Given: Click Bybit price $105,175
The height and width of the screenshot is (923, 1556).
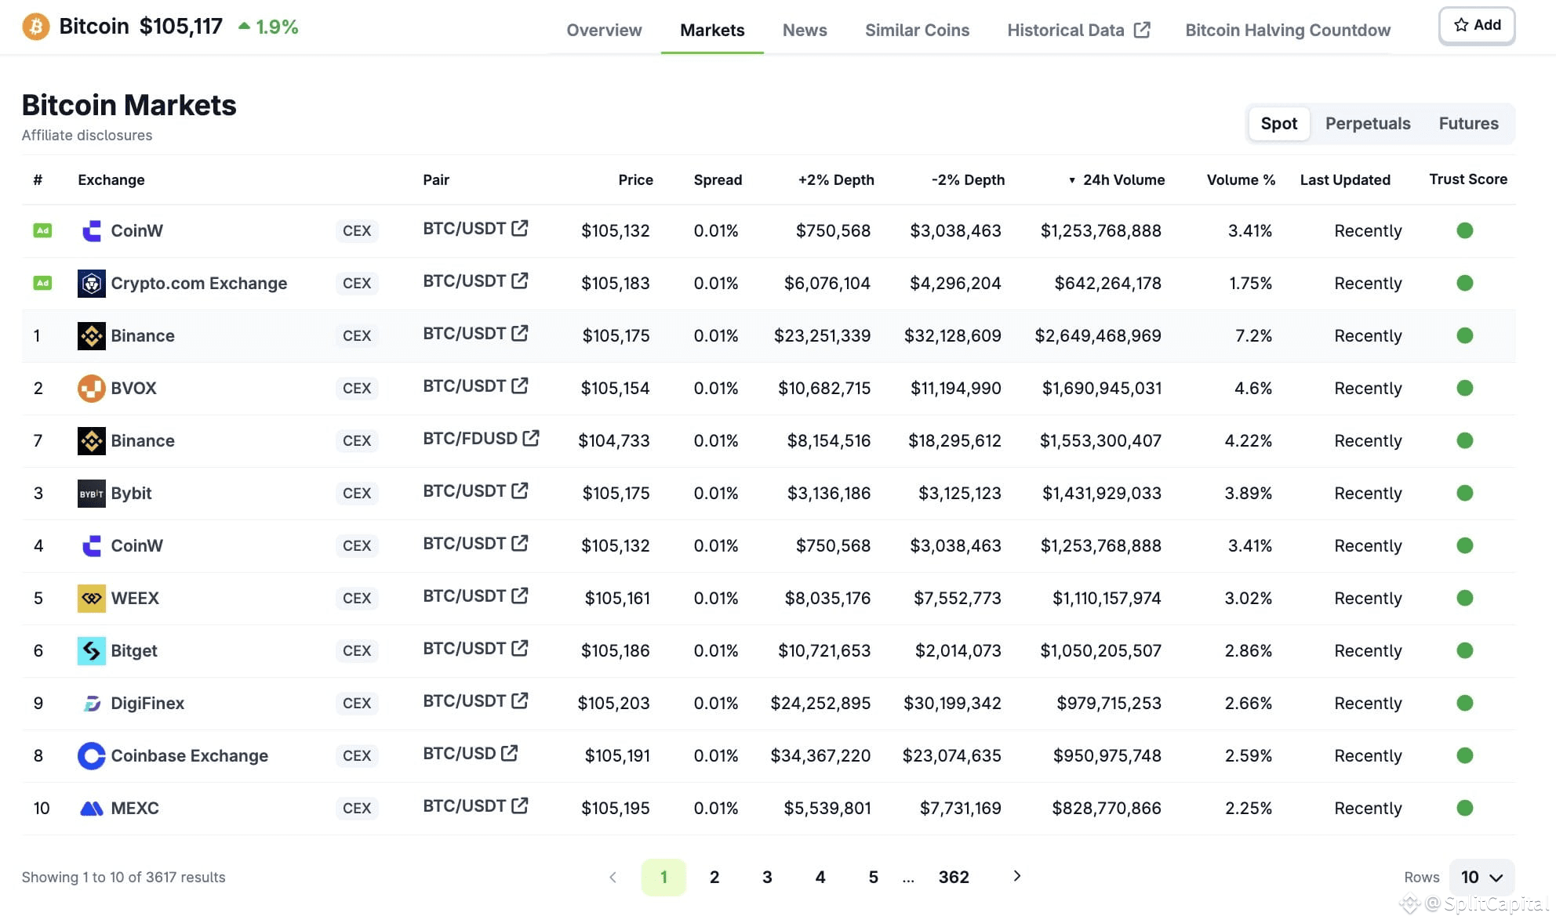Looking at the screenshot, I should [x=616, y=493].
